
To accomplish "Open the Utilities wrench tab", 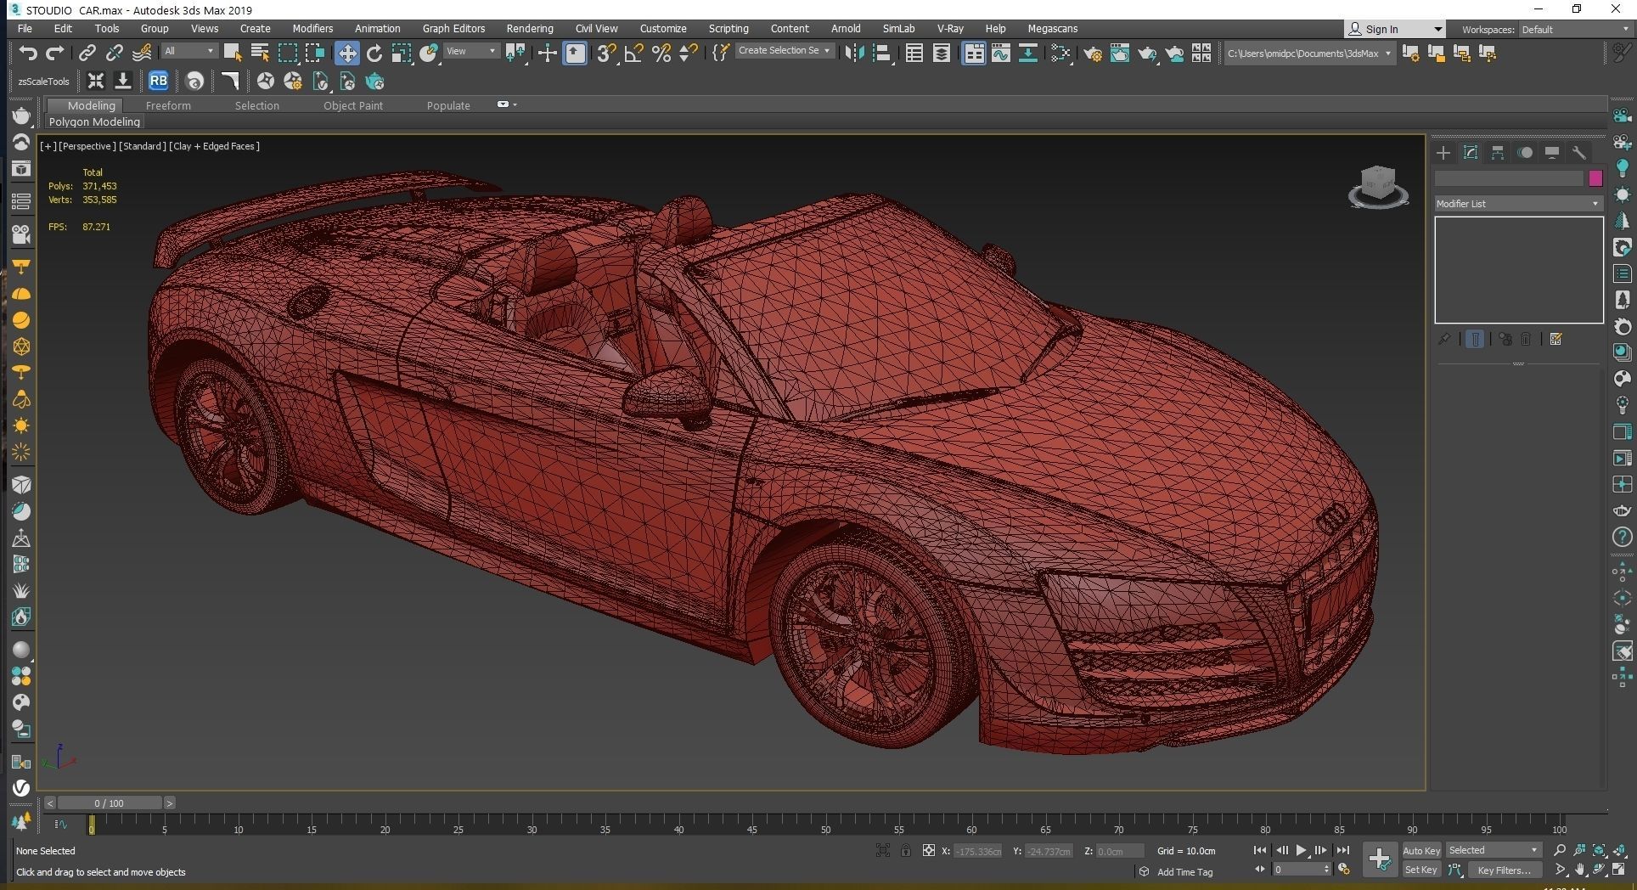I will click(1579, 153).
